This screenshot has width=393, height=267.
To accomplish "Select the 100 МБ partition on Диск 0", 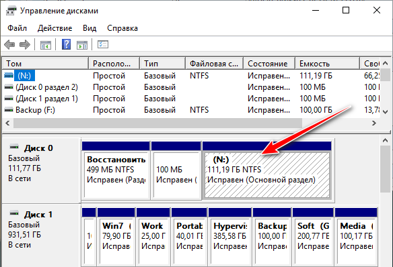I will click(176, 170).
